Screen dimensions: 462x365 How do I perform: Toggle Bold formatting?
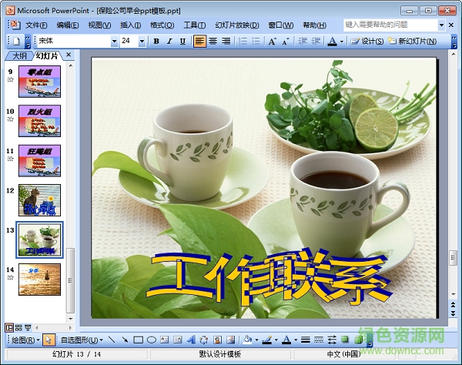pos(156,41)
